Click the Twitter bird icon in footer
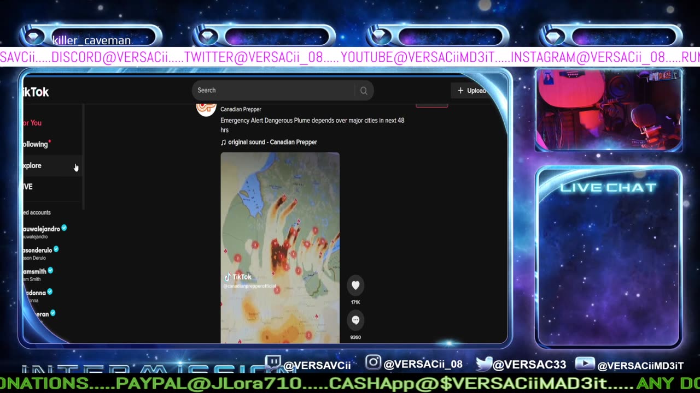700x393 pixels. [x=484, y=363]
